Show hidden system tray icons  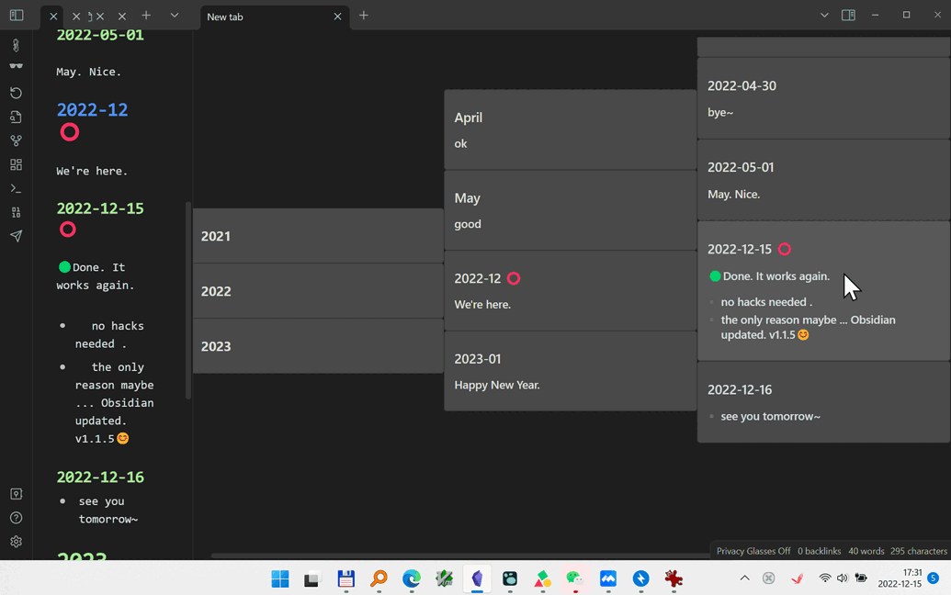coord(744,578)
